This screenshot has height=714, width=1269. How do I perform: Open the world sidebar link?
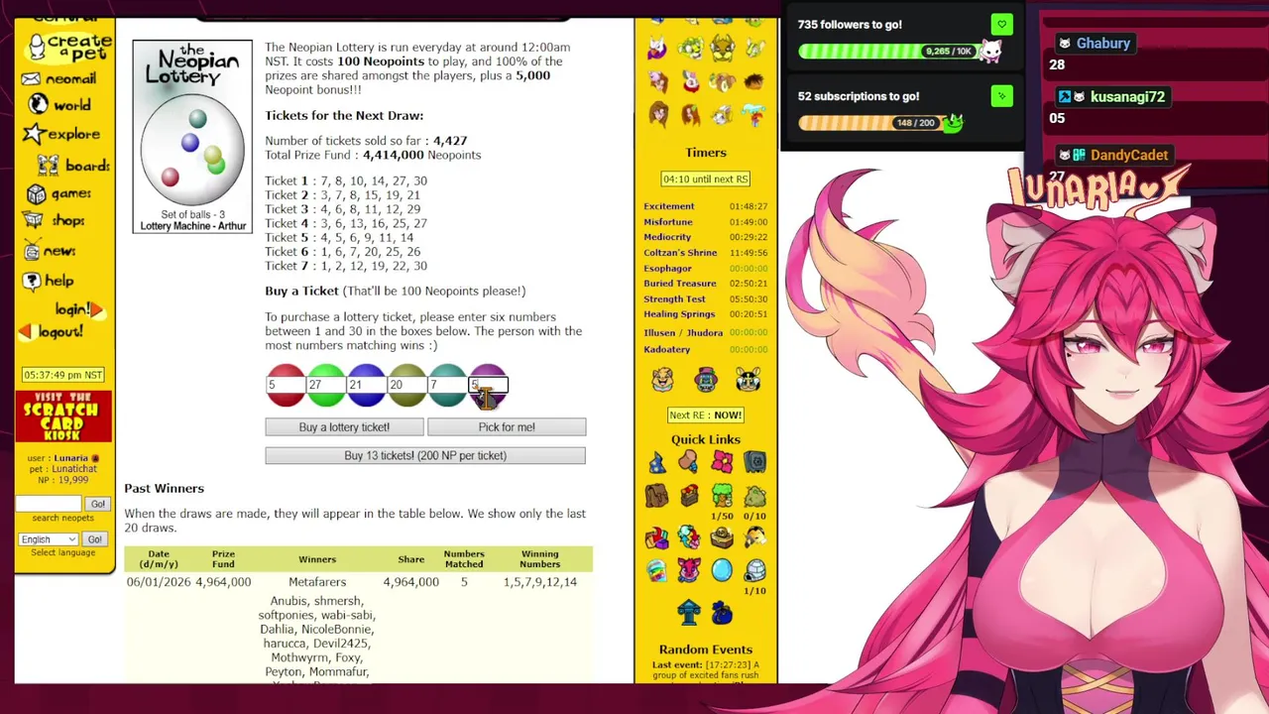[x=60, y=104]
